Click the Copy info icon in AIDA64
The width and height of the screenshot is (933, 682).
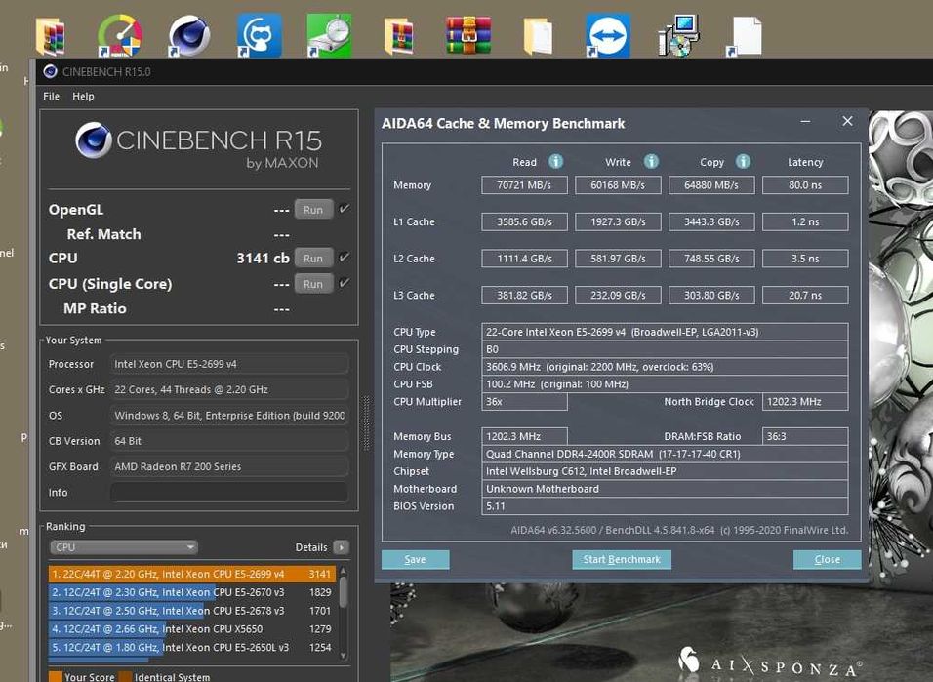coord(744,161)
